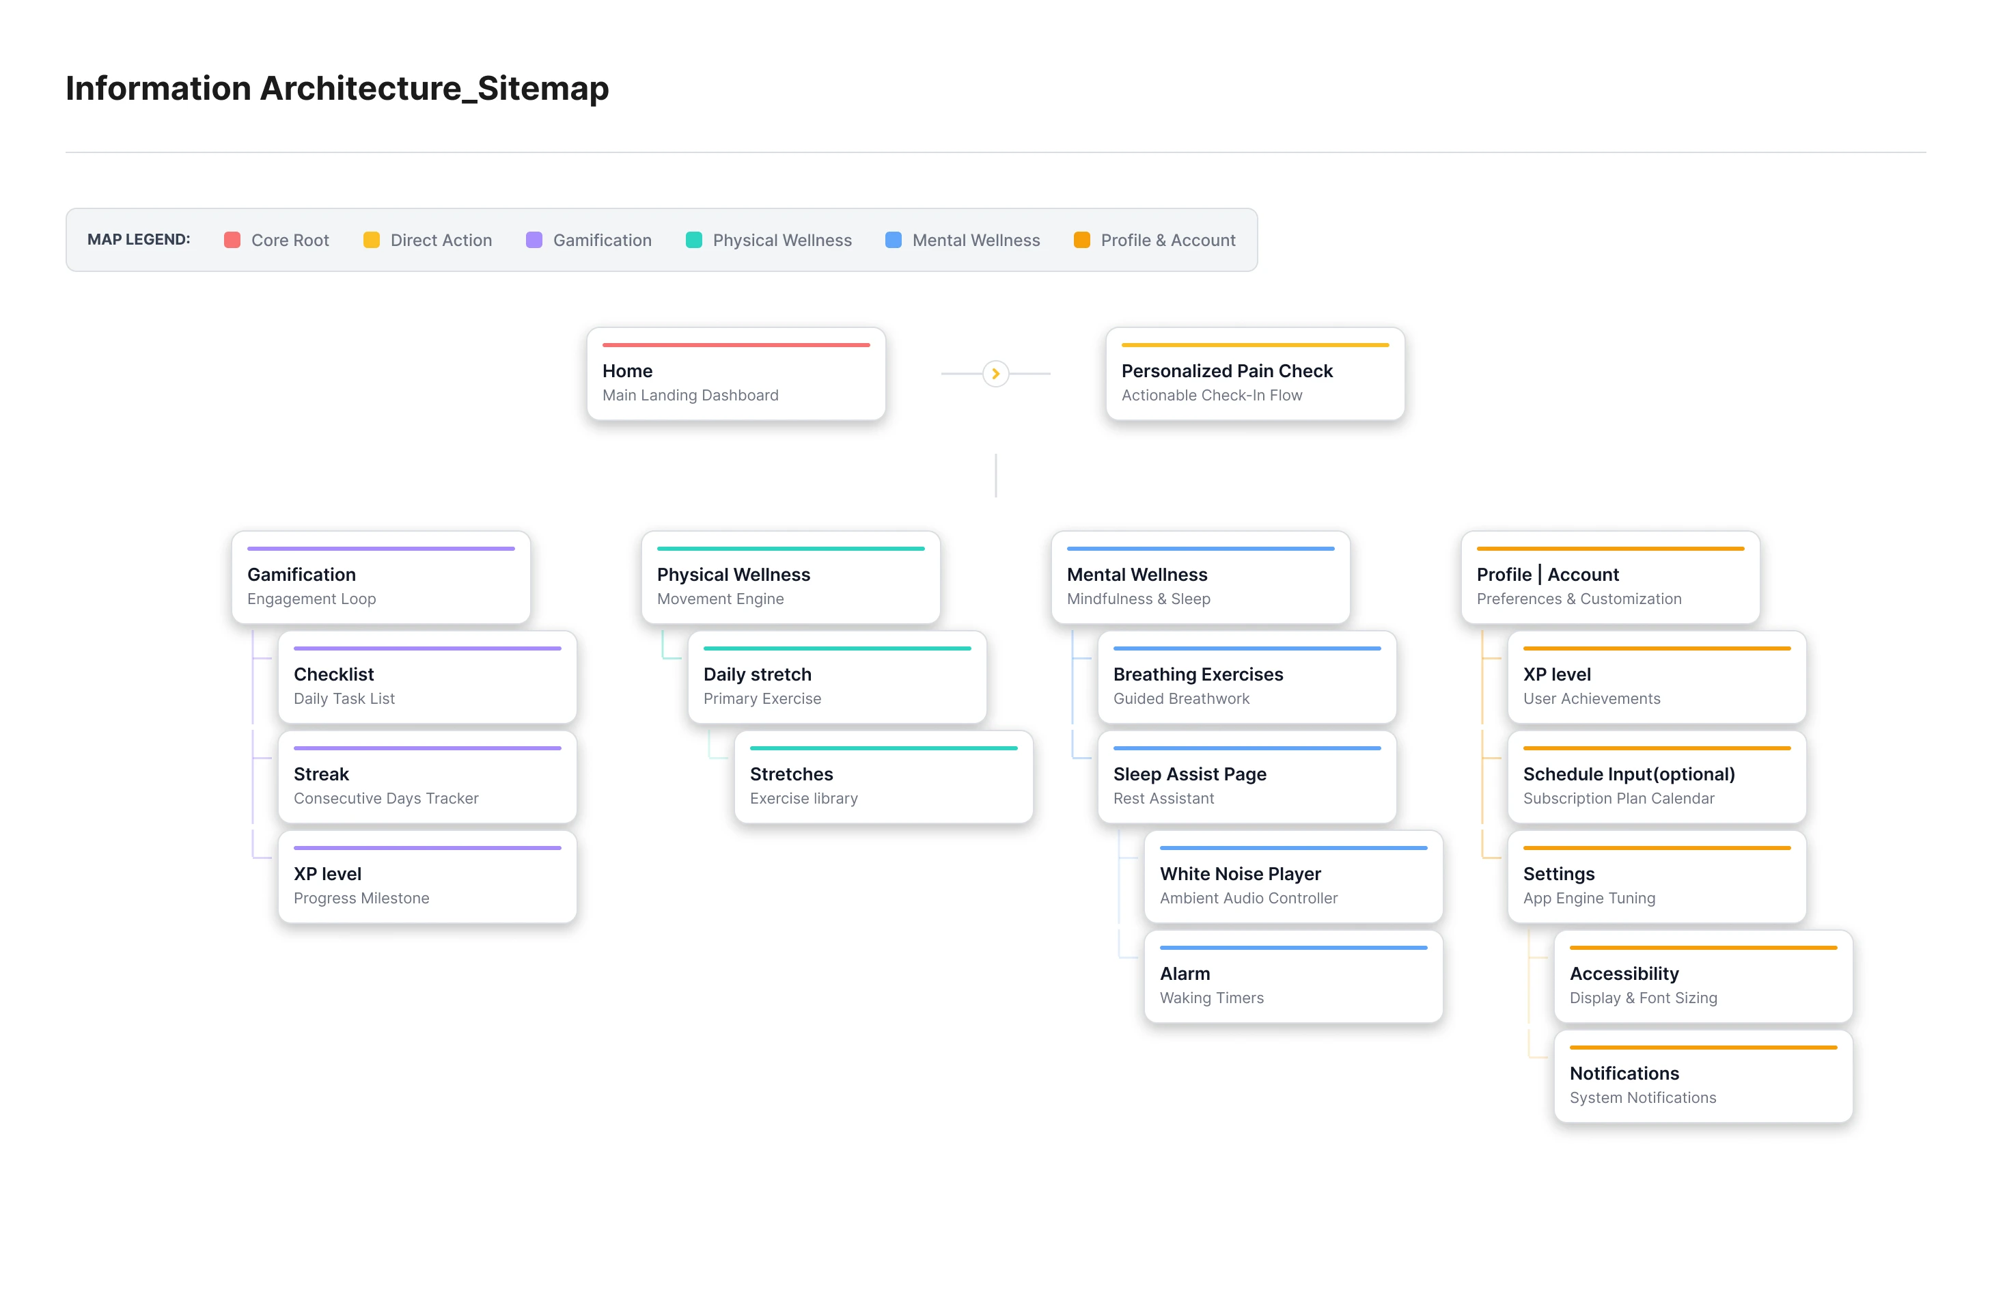The width and height of the screenshot is (1992, 1312).
Task: Select the Notifications System Notifications card
Action: pyautogui.click(x=1703, y=1075)
